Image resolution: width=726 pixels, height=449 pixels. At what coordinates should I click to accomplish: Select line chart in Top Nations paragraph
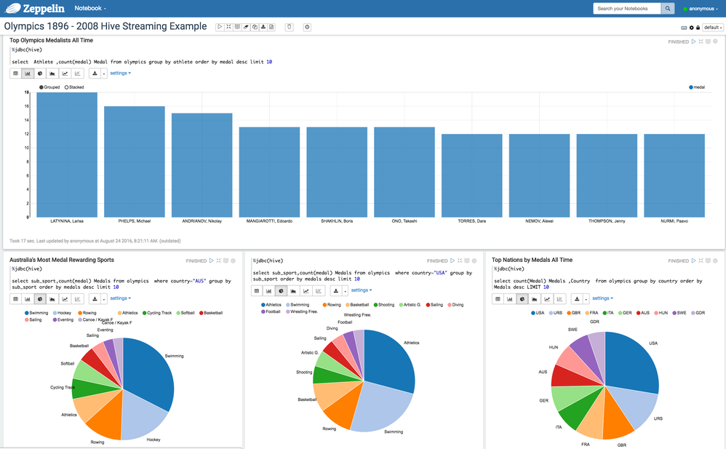(x=547, y=298)
